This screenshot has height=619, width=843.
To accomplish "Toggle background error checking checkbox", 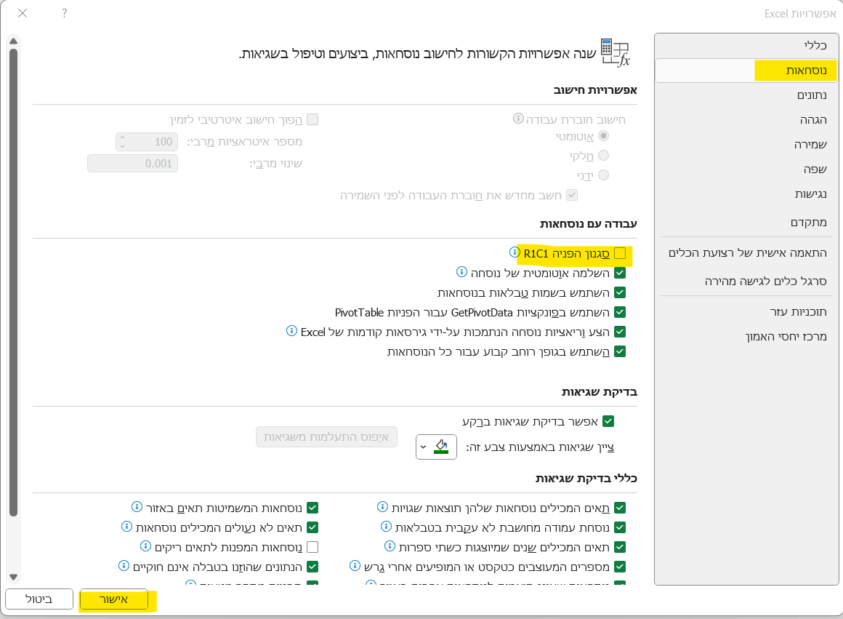I will pyautogui.click(x=608, y=421).
